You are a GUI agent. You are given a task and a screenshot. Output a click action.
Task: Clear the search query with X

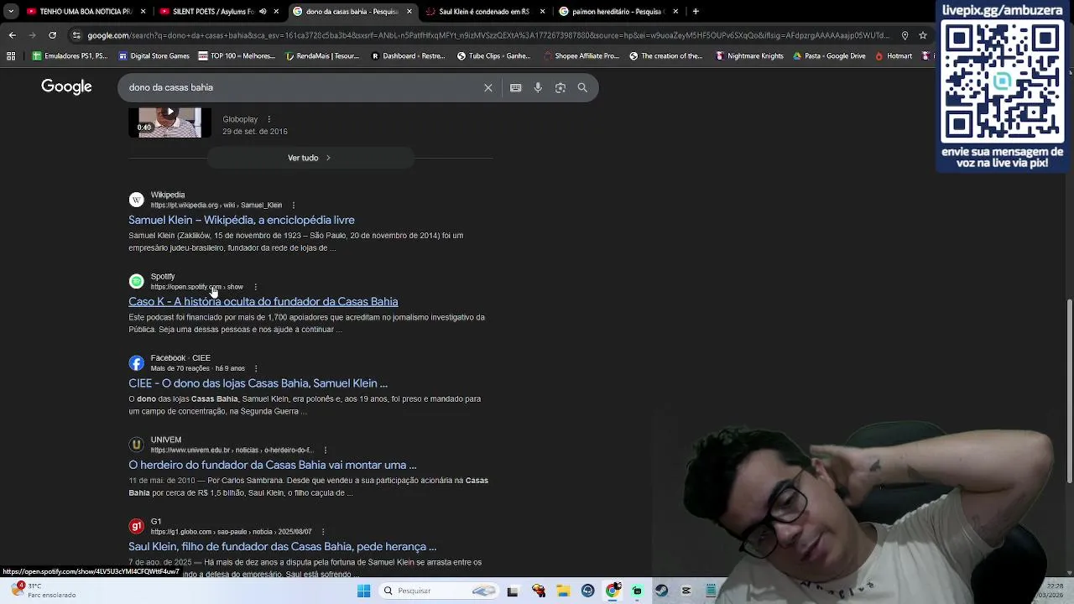(x=488, y=87)
